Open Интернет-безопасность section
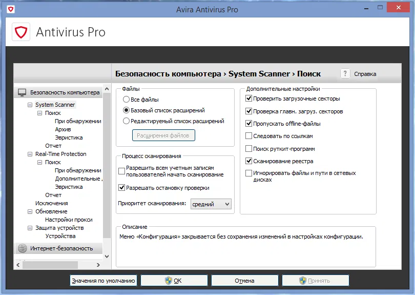This screenshot has width=415, height=295. (x=58, y=248)
